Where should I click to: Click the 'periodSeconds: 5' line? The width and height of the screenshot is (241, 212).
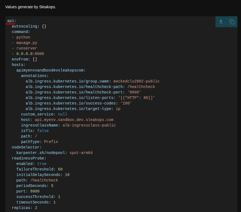[x=35, y=186]
